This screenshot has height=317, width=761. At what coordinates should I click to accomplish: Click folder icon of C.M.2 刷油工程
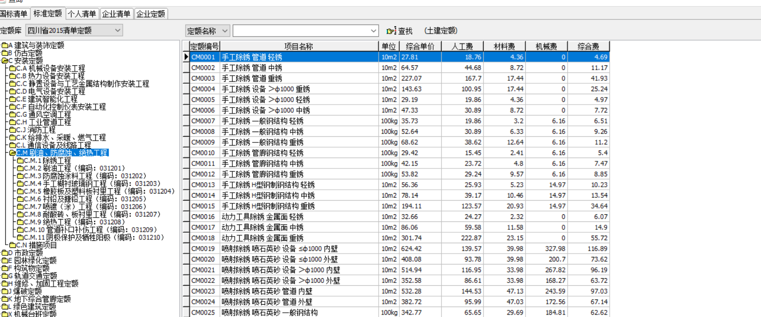click(x=20, y=168)
